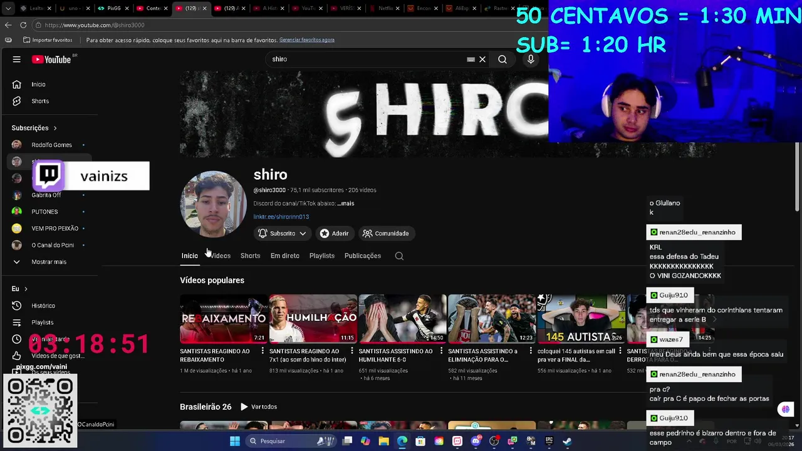This screenshot has height=451, width=802.
Task: Open VEM PRO PEIXÃO subscription
Action: click(49, 229)
